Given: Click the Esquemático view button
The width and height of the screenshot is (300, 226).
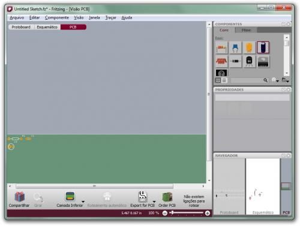Looking at the screenshot, I should tap(47, 27).
